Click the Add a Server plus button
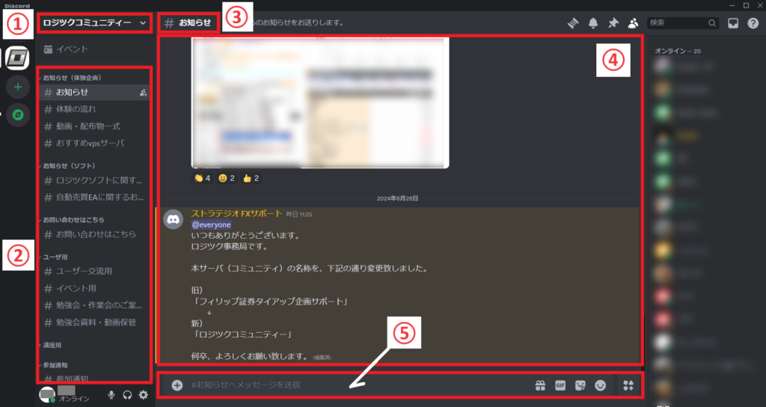The image size is (766, 407). [x=17, y=87]
